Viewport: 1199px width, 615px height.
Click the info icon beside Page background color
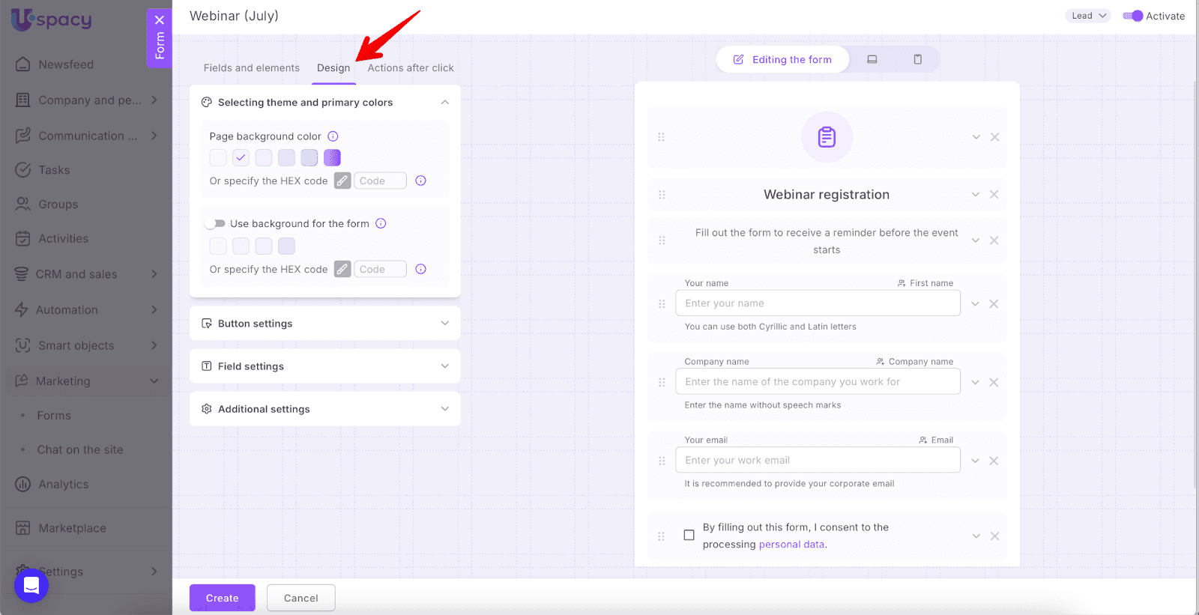click(x=333, y=136)
